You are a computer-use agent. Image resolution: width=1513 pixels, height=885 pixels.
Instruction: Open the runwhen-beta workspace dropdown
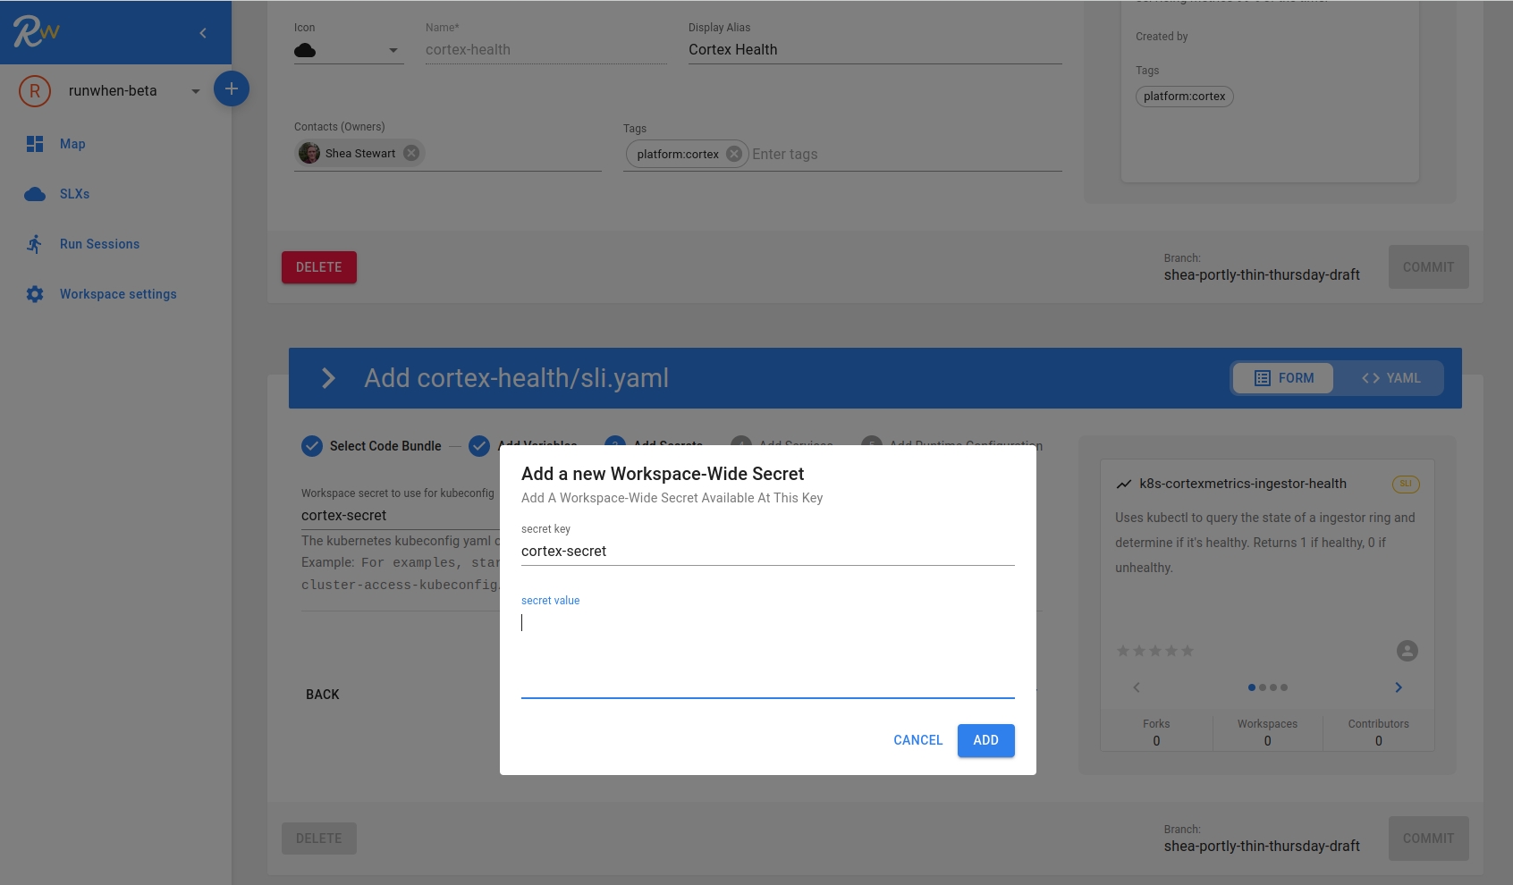[195, 91]
